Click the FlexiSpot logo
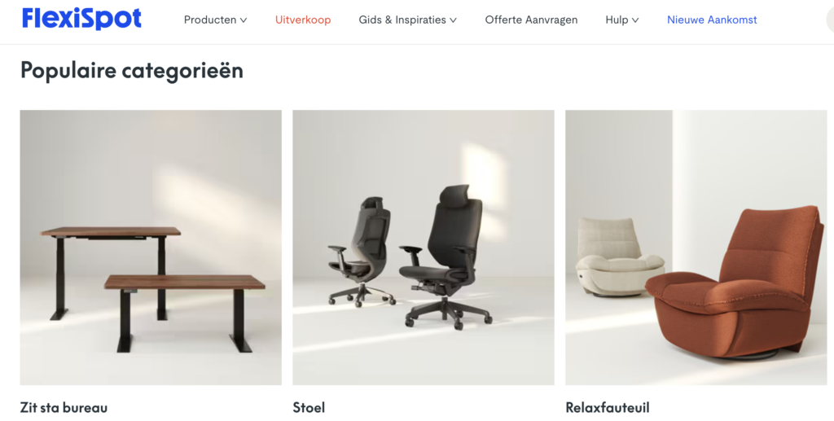 pos(82,19)
